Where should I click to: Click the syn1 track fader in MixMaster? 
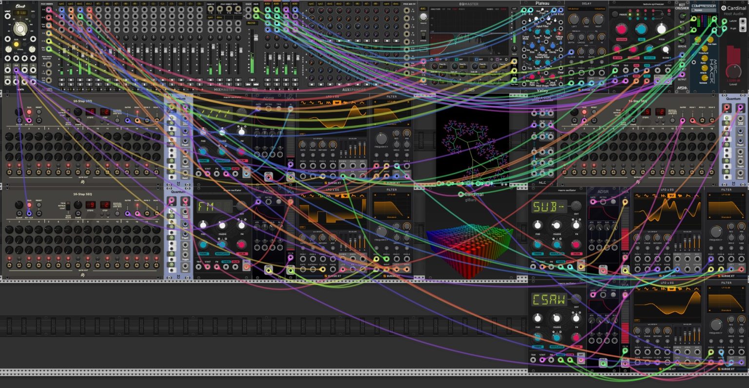[x=64, y=51]
